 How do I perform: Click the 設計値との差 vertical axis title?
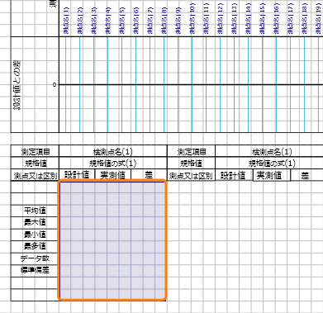[18, 85]
